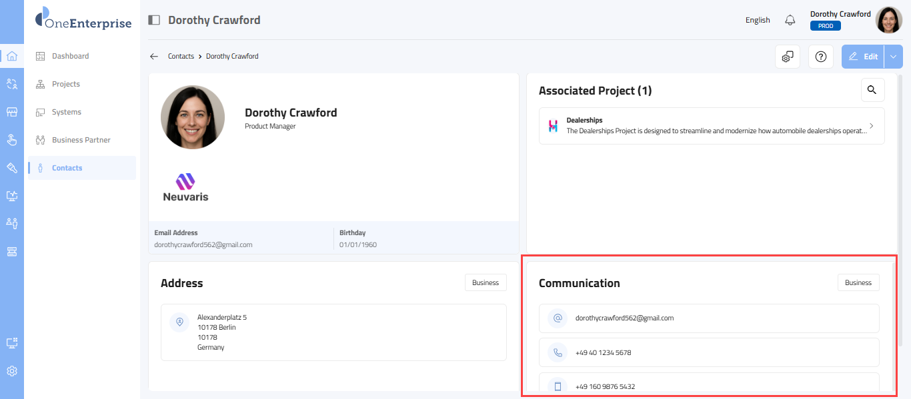
Task: Toggle the sidebar collapse icon
Action: click(x=154, y=20)
